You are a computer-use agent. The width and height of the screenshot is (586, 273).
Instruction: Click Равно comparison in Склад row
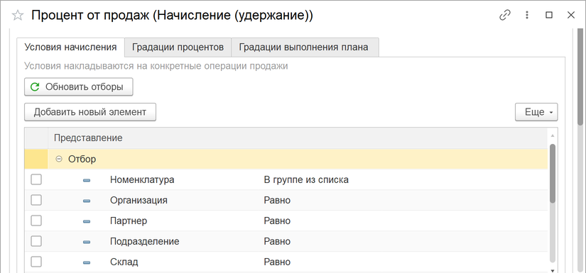277,262
